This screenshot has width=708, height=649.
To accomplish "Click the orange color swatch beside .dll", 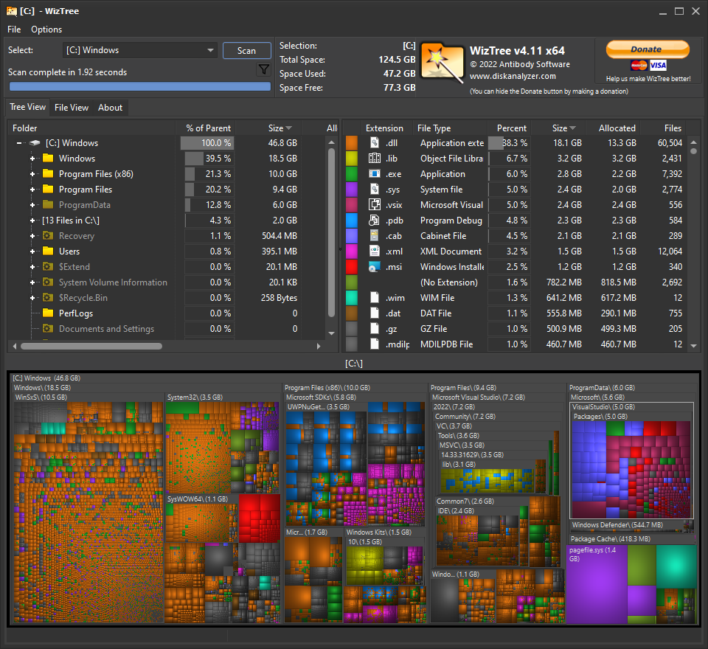I will (x=353, y=142).
